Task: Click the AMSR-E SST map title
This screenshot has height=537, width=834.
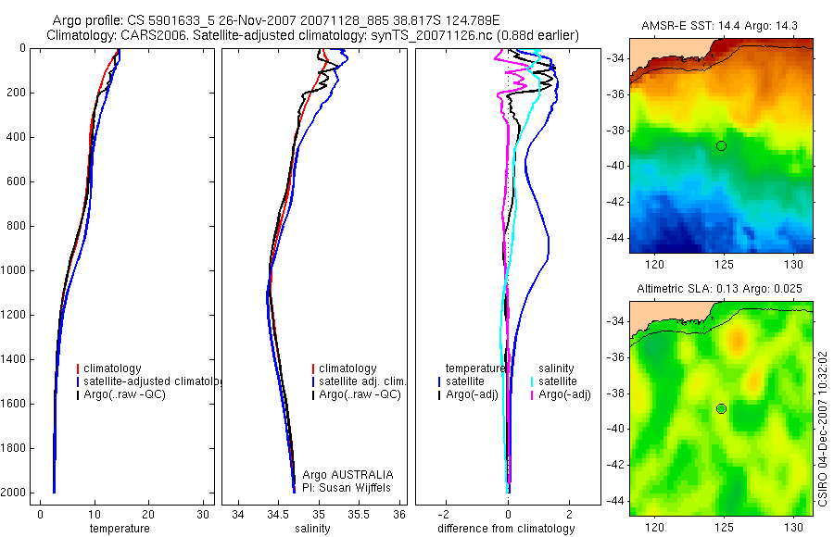Action: (720, 26)
